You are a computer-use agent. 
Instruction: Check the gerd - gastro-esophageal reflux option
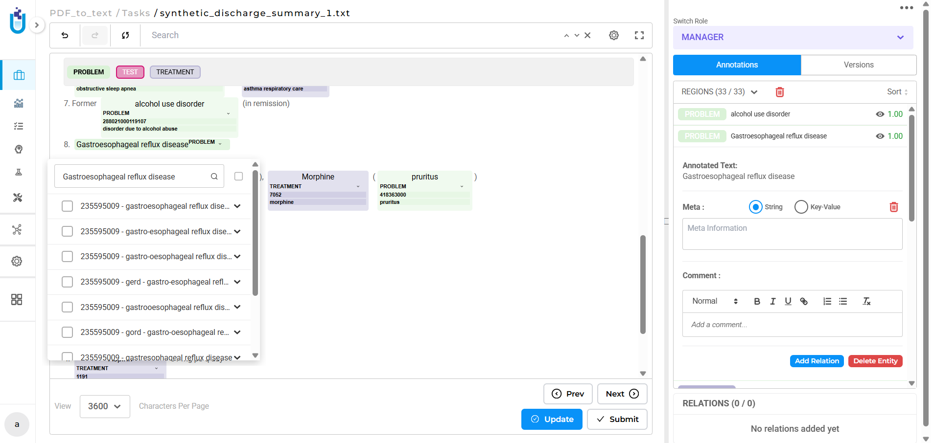pos(68,282)
